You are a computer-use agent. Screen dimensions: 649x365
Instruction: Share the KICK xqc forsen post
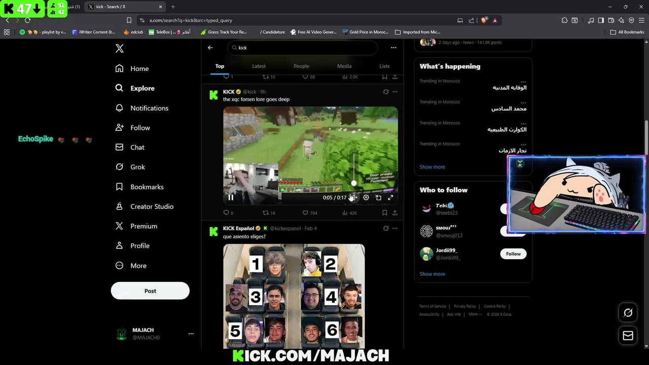click(x=395, y=213)
